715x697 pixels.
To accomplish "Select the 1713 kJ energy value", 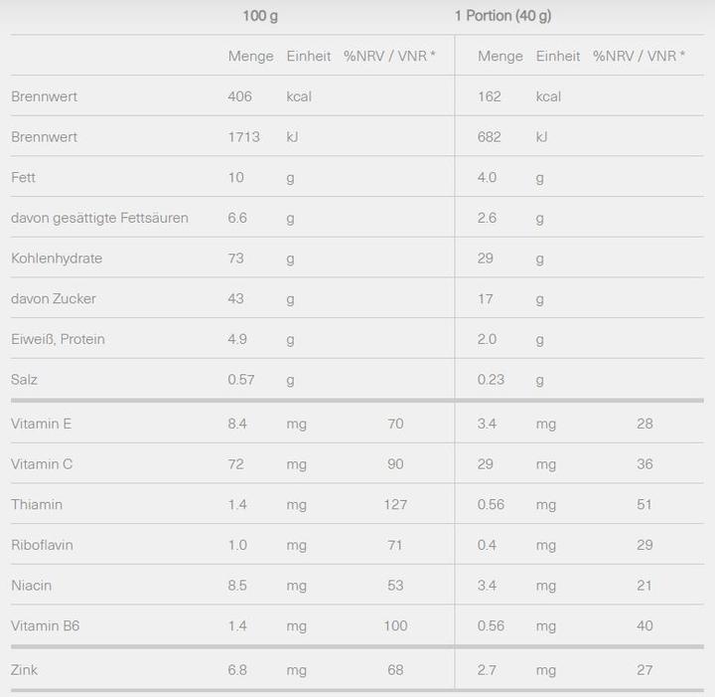I will coord(244,137).
